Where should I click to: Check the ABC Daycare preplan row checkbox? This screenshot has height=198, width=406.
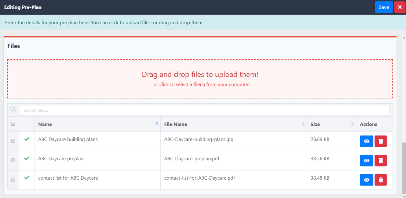coord(13,160)
